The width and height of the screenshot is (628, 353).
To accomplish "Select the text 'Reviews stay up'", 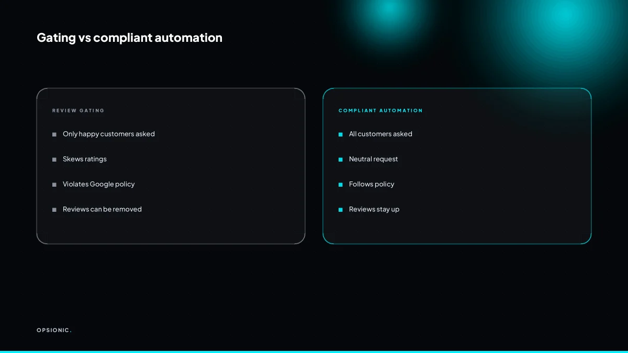I will click(x=374, y=209).
